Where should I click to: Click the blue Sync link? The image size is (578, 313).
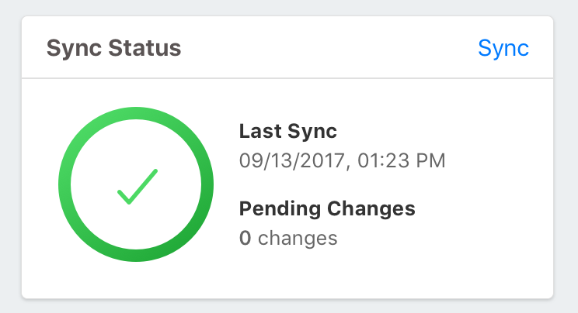click(503, 48)
